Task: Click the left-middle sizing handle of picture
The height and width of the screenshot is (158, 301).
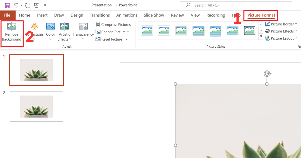Action: click(175, 145)
